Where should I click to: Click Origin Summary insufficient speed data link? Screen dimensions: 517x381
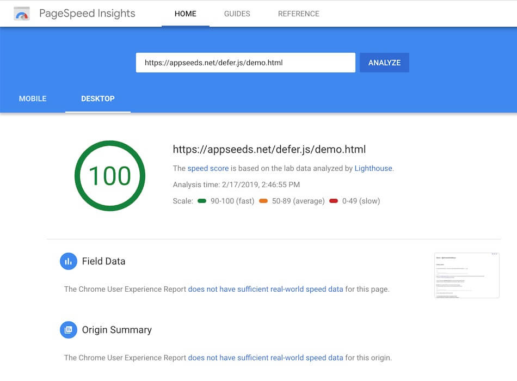pyautogui.click(x=266, y=358)
